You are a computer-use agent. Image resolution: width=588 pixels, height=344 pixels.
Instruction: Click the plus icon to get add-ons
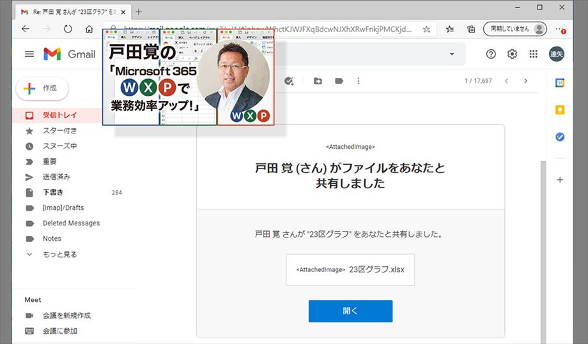(x=560, y=180)
